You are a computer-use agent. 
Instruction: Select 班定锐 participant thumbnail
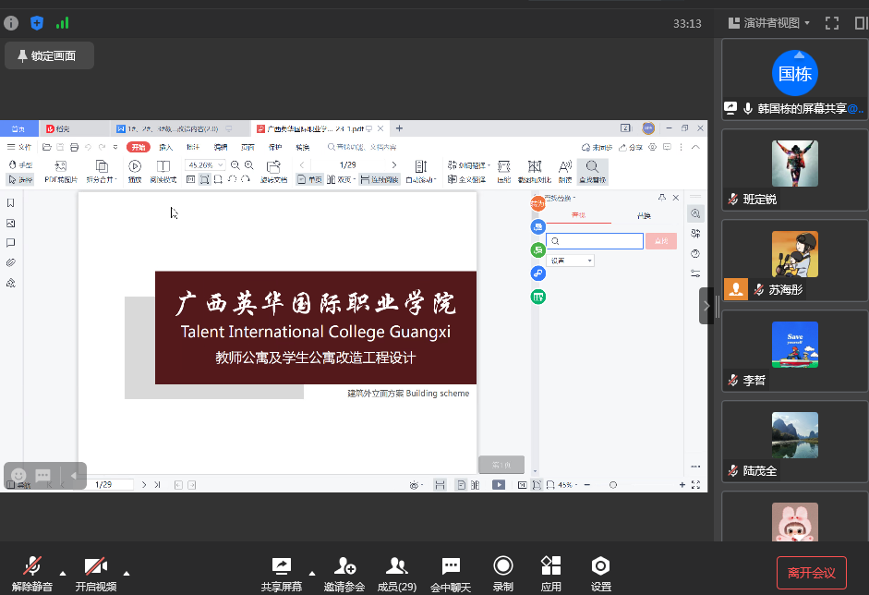pos(795,170)
